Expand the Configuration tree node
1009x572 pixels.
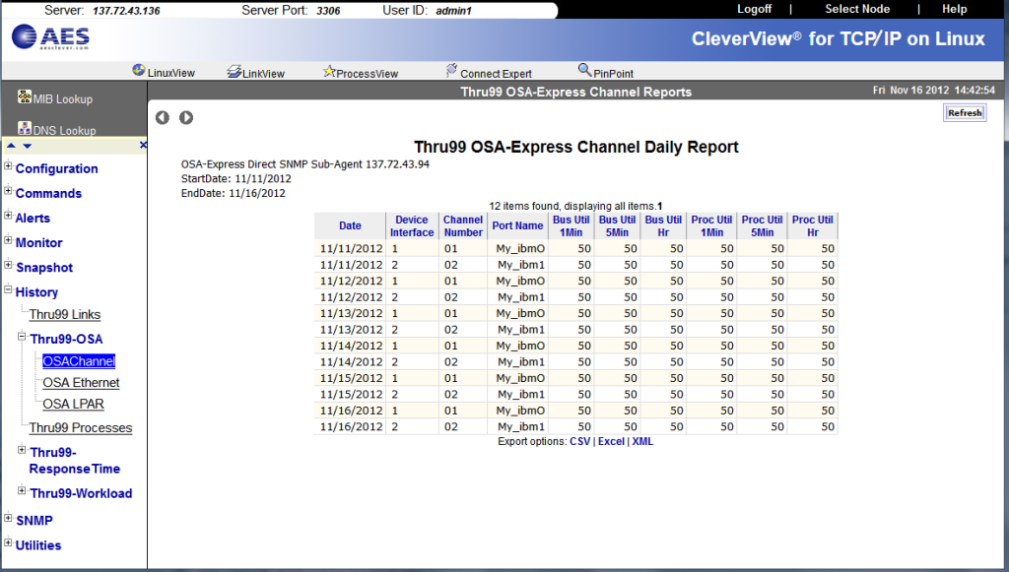(8, 166)
